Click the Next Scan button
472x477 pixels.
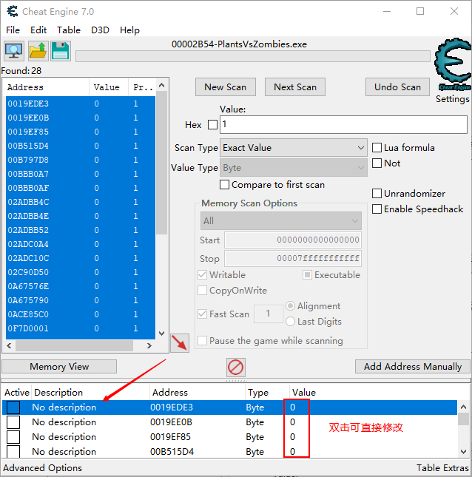[x=295, y=87]
